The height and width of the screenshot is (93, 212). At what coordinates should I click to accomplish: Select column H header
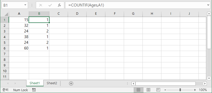152,14
